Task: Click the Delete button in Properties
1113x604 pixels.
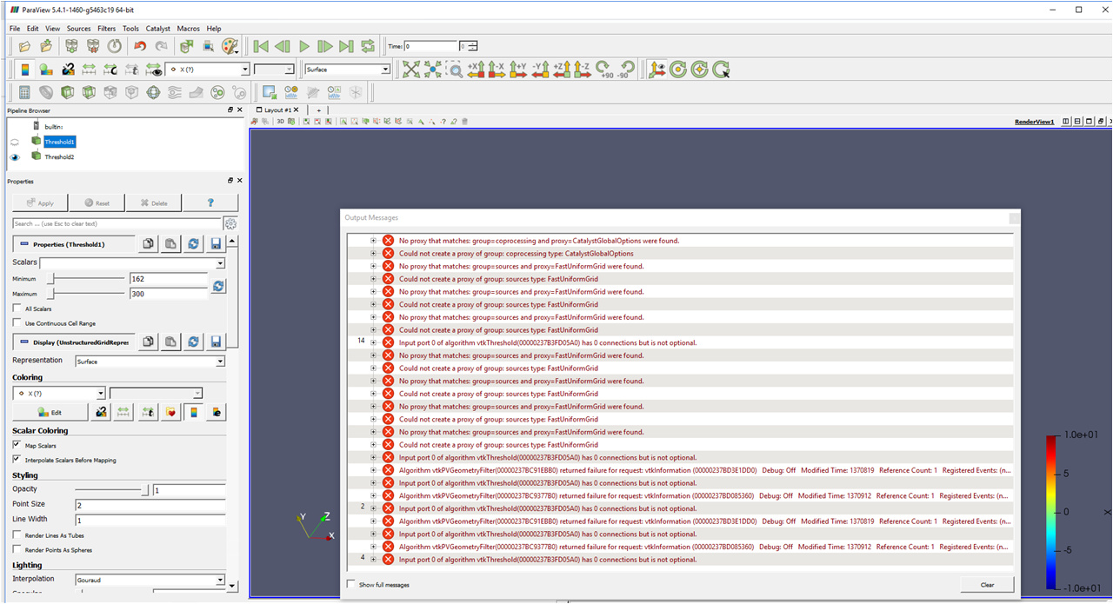Action: 153,202
